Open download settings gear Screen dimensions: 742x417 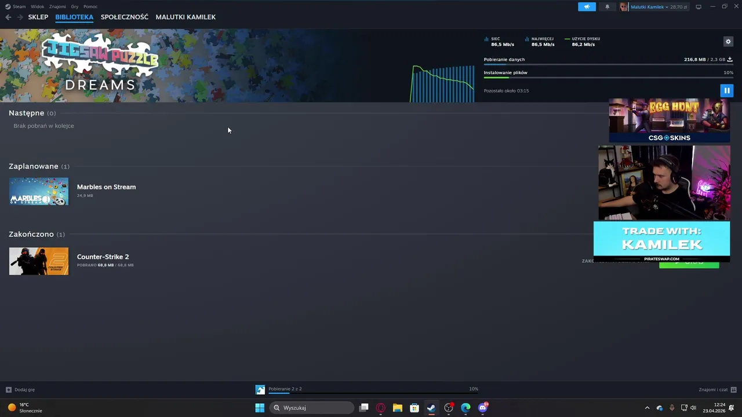click(x=728, y=42)
